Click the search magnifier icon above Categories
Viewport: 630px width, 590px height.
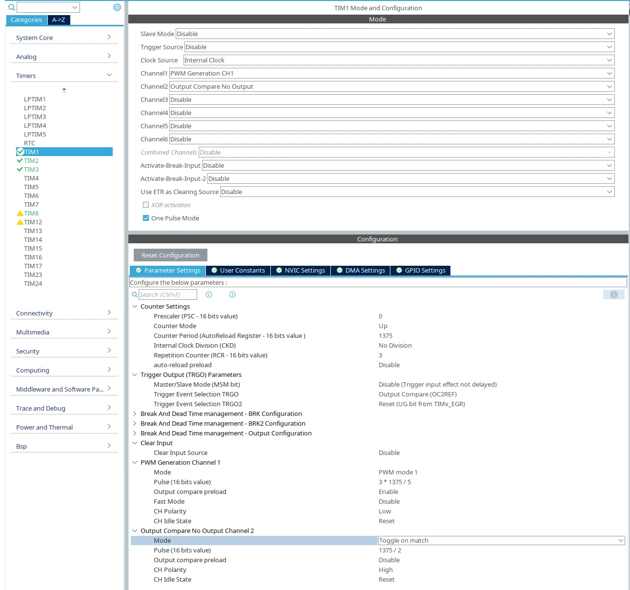tap(12, 7)
